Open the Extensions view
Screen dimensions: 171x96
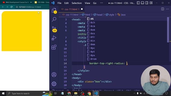coord(54,47)
